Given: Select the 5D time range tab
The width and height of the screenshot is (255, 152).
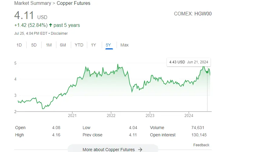Looking at the screenshot, I should pos(34,45).
